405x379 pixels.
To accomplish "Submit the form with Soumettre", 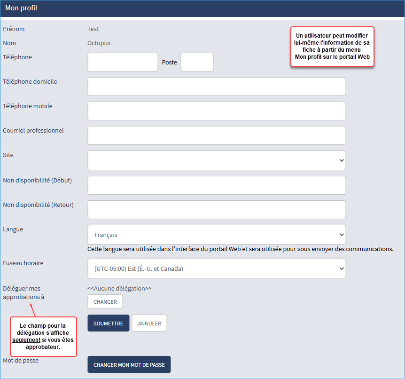I will point(108,324).
